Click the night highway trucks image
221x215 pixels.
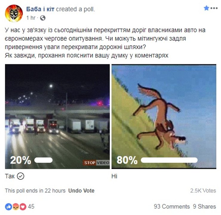tap(57, 117)
